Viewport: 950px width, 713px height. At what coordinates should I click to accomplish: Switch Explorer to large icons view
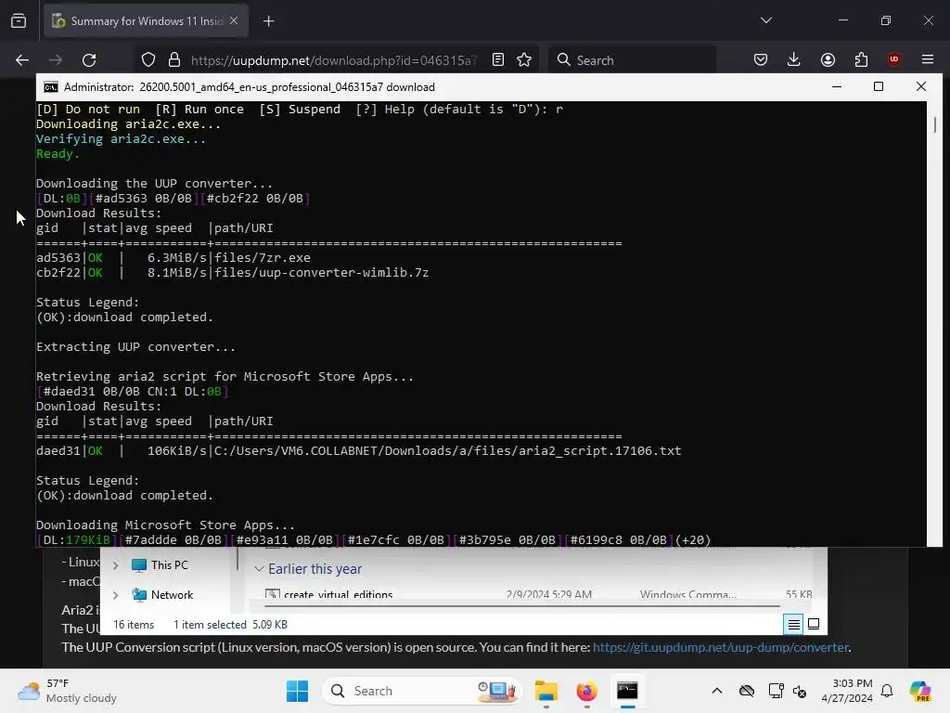(x=814, y=625)
